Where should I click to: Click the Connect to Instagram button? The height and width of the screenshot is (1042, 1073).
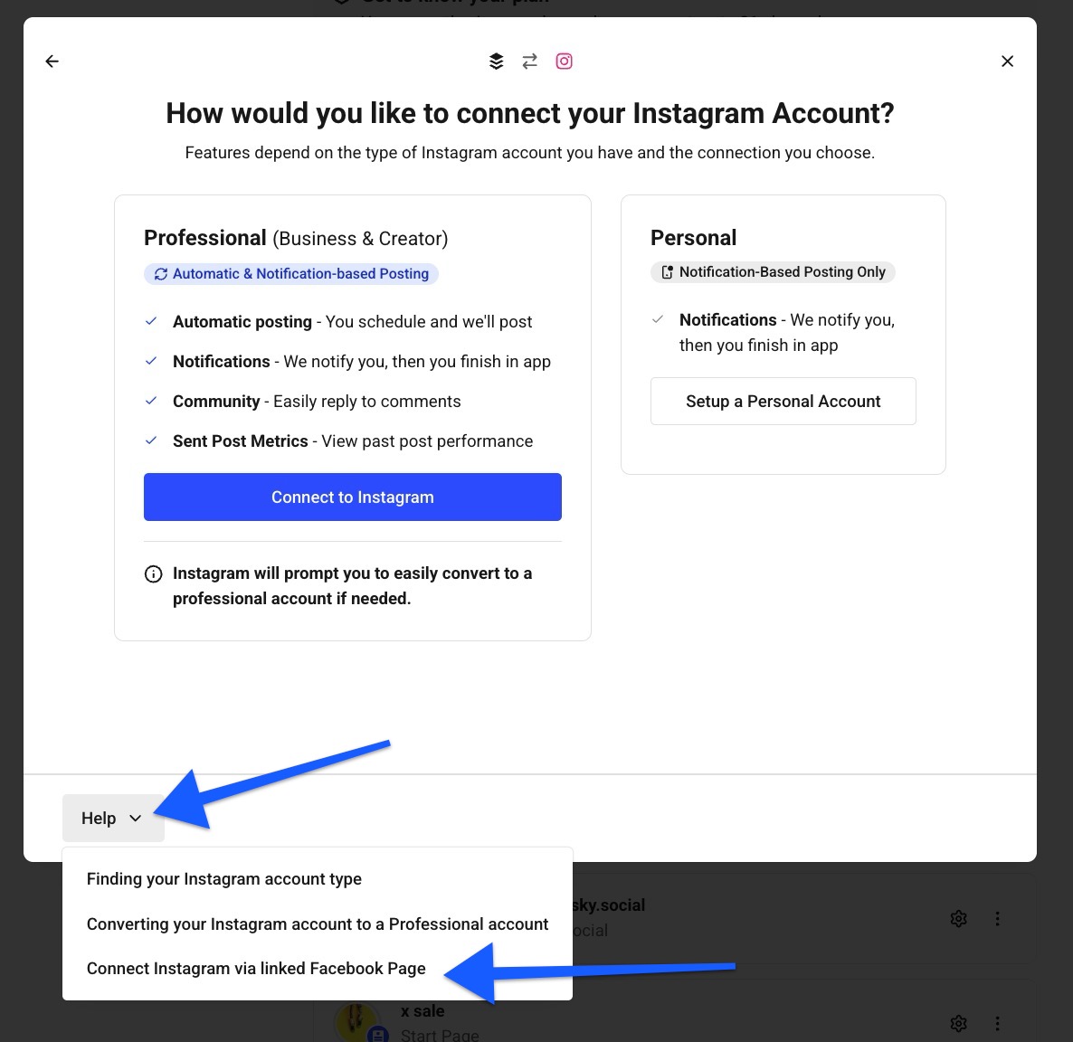click(353, 497)
